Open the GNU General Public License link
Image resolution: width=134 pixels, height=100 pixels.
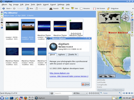(69, 76)
